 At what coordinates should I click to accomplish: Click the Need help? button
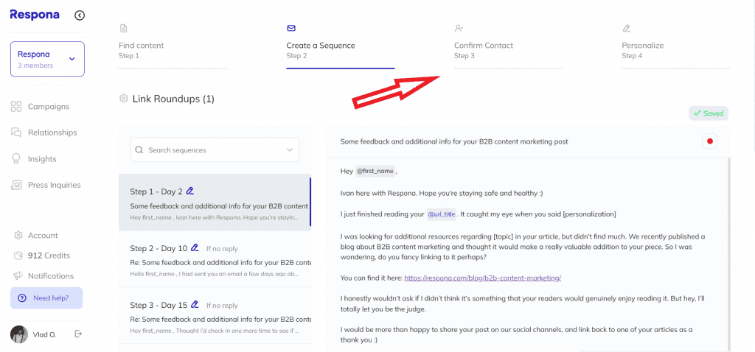click(x=46, y=298)
